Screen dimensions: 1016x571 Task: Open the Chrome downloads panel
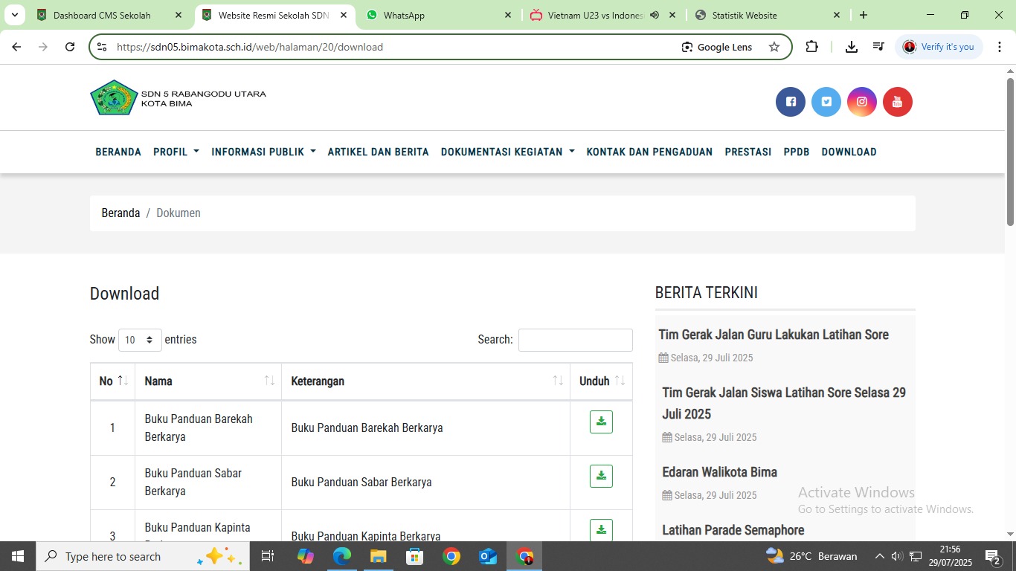pyautogui.click(x=852, y=47)
